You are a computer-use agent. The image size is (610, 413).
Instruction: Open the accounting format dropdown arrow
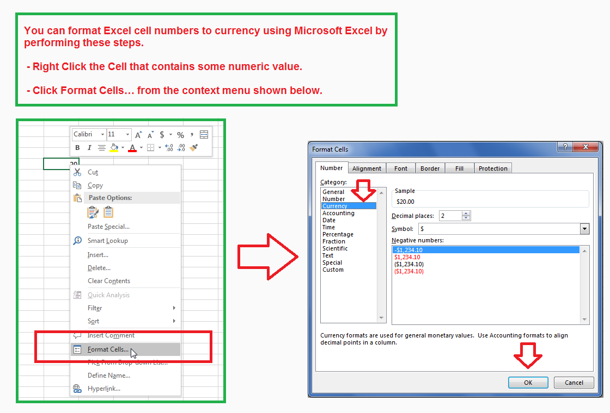click(170, 135)
